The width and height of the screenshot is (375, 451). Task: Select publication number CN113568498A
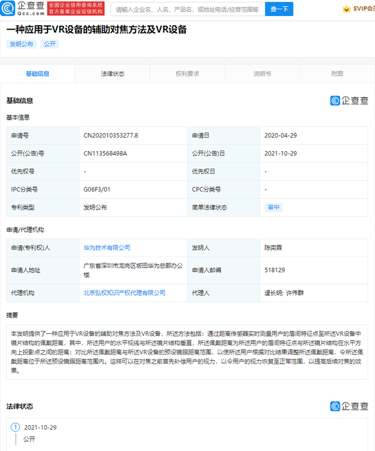point(105,153)
